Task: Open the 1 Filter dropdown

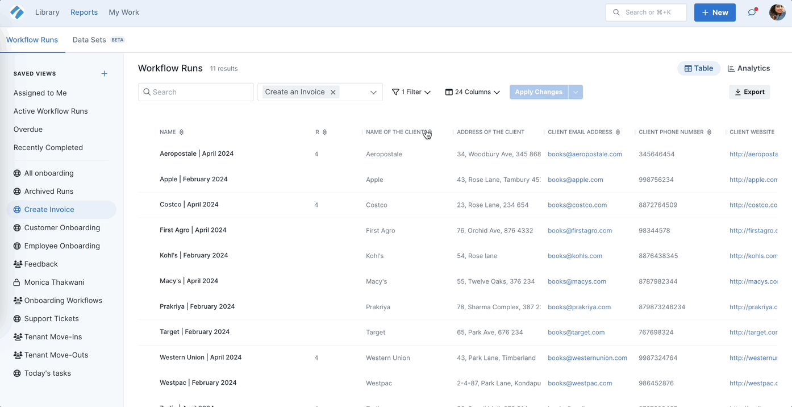Action: point(411,92)
